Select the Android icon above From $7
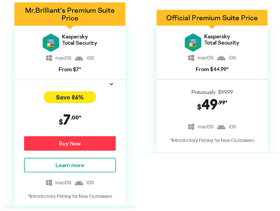 pos(79,58)
